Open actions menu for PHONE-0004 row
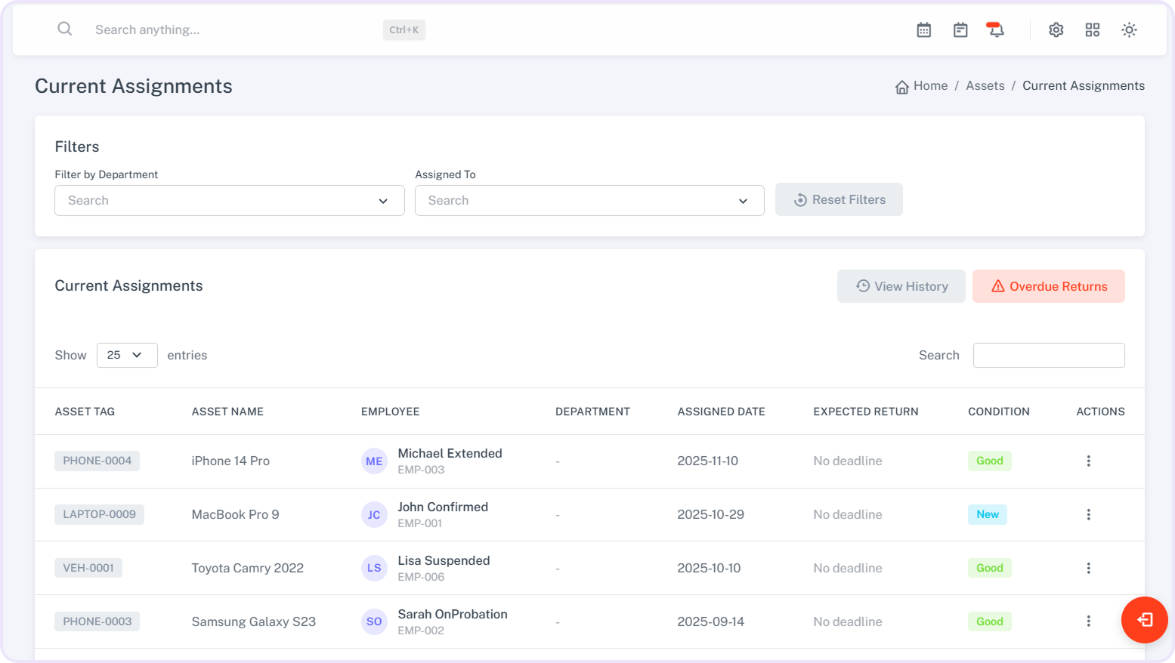1175x663 pixels. pos(1088,461)
